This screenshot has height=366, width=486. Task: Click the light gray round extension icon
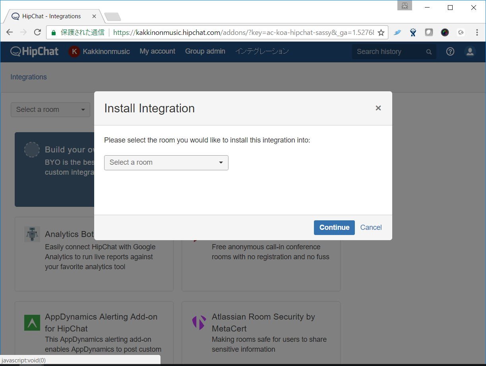click(x=461, y=33)
